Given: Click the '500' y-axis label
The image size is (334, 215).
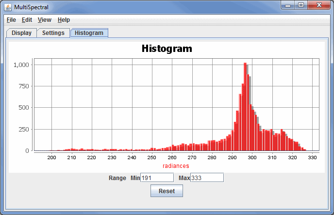Looking at the screenshot, I should click(24, 108).
